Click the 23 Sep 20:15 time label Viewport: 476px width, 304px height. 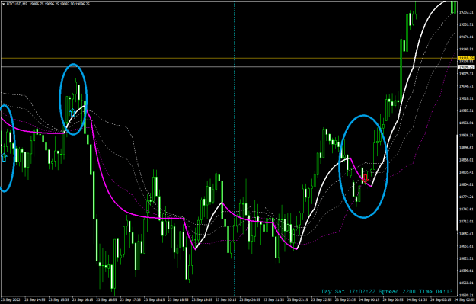pos(227,299)
